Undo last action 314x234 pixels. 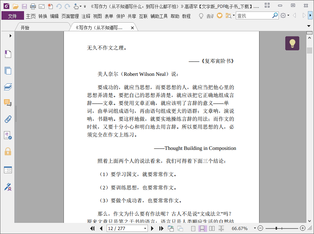(x=59, y=6)
